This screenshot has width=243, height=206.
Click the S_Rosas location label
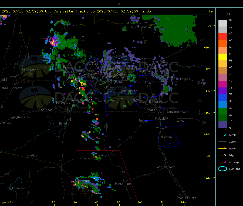(109, 87)
